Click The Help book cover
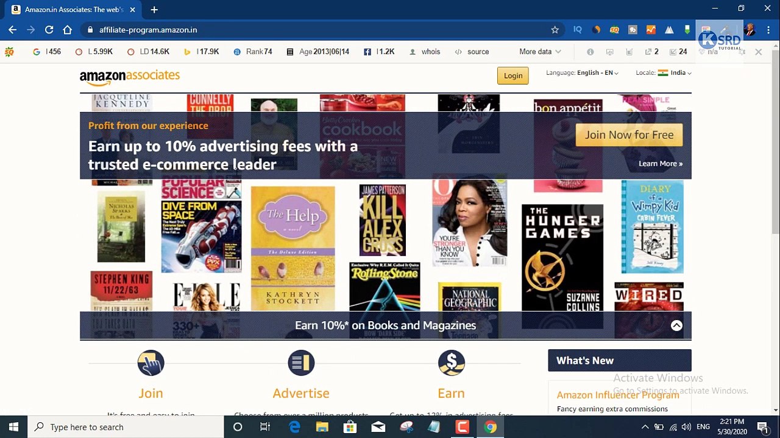This screenshot has height=438, width=780. point(292,248)
